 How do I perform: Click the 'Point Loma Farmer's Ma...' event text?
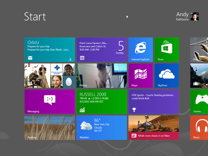[93, 43]
